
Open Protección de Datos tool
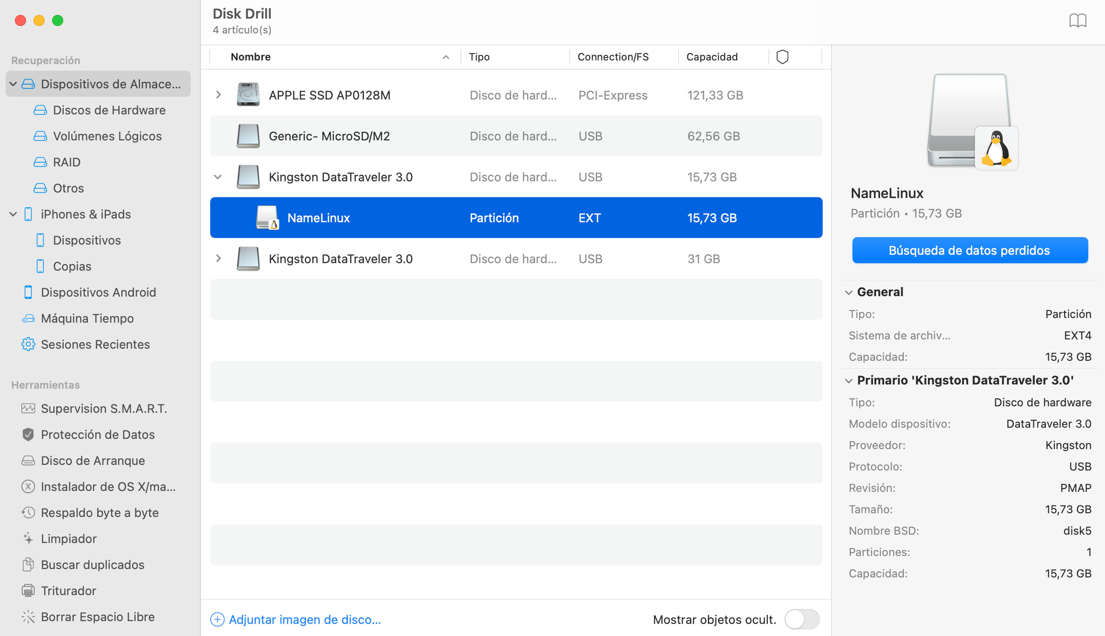pyautogui.click(x=98, y=434)
